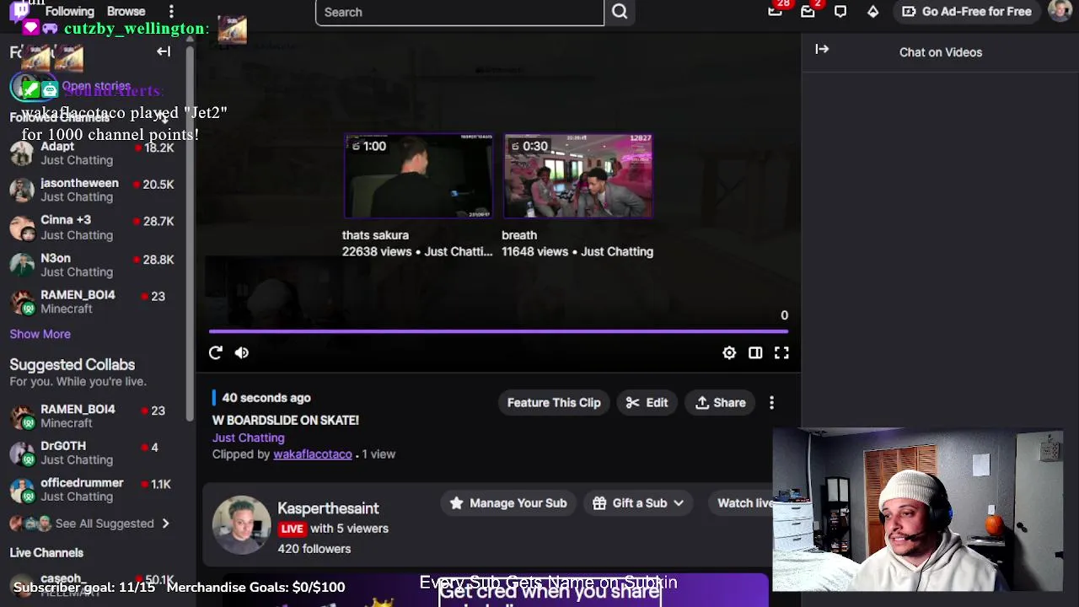Click the Twitch home logo
The width and height of the screenshot is (1079, 607).
click(x=19, y=11)
